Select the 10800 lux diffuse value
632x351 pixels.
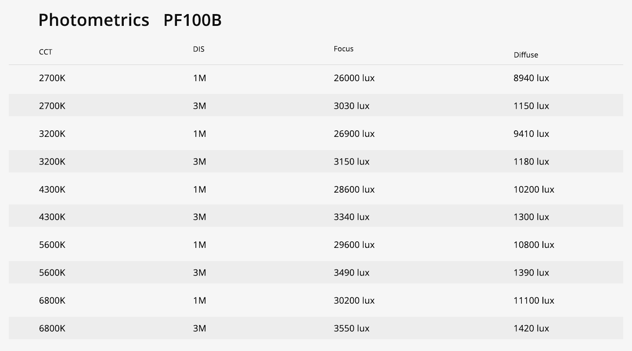click(534, 245)
